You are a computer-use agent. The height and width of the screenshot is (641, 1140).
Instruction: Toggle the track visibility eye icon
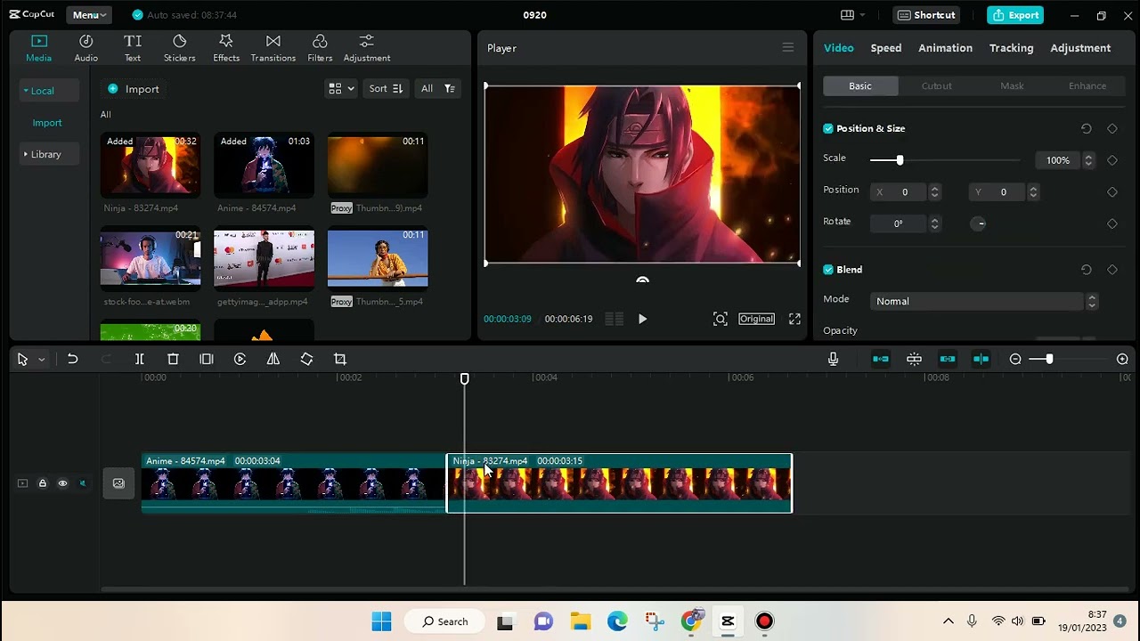62,483
